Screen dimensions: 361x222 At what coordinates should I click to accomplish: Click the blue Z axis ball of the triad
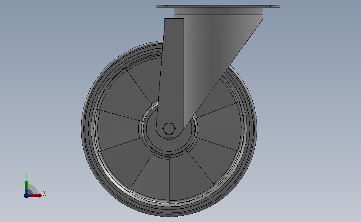[26, 195]
